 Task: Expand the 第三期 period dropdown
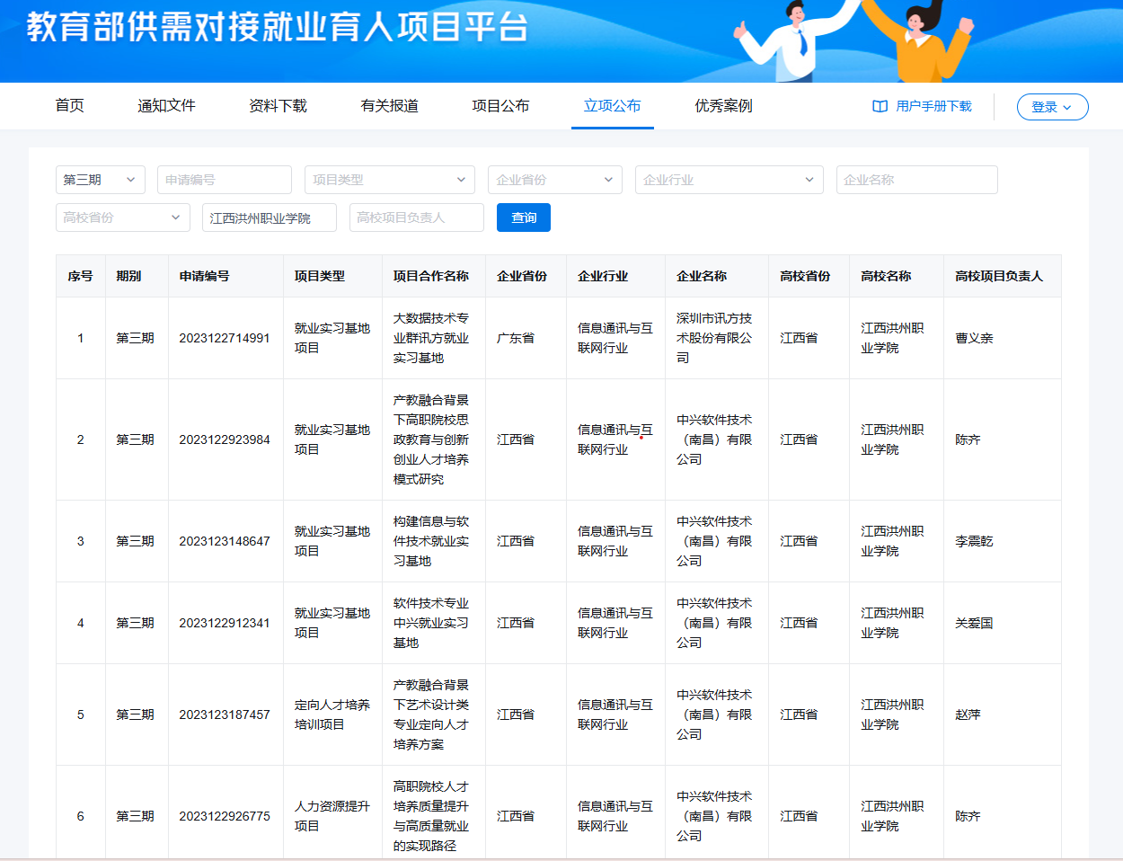[x=100, y=180]
